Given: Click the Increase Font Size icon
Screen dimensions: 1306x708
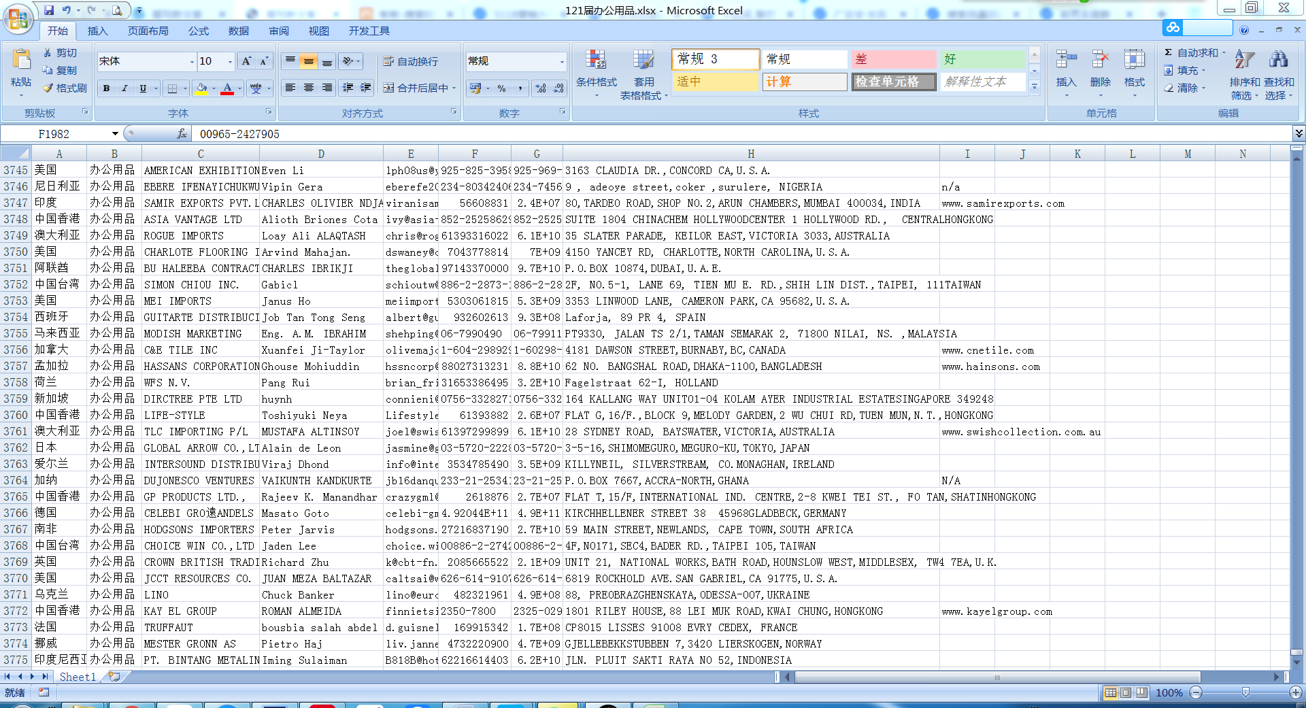Looking at the screenshot, I should point(246,61).
